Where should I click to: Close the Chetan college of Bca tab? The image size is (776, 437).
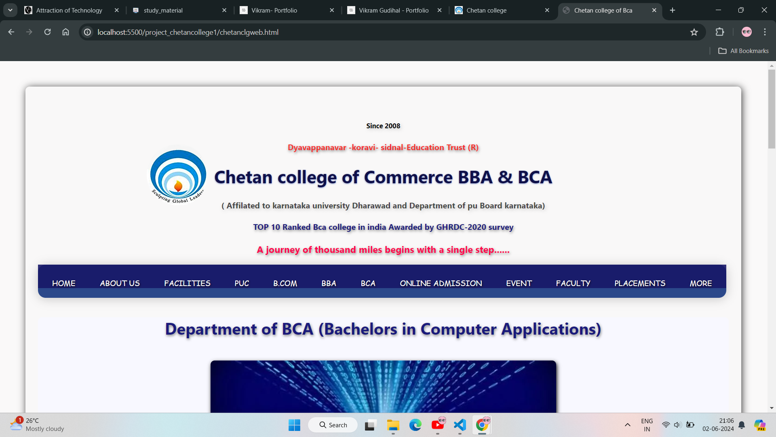pyautogui.click(x=654, y=10)
